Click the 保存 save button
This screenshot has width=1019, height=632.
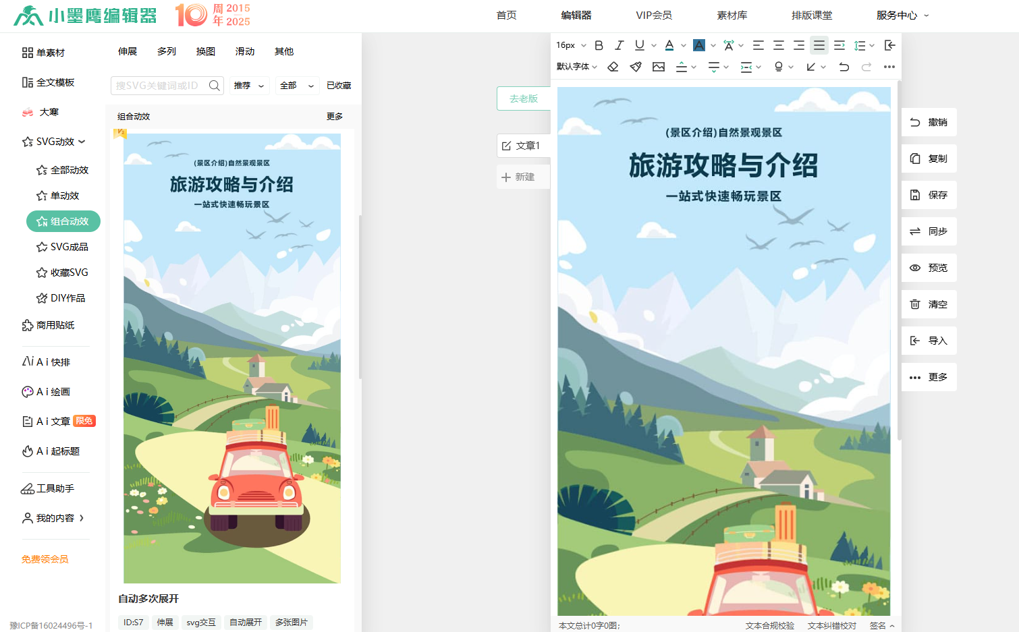pyautogui.click(x=929, y=195)
